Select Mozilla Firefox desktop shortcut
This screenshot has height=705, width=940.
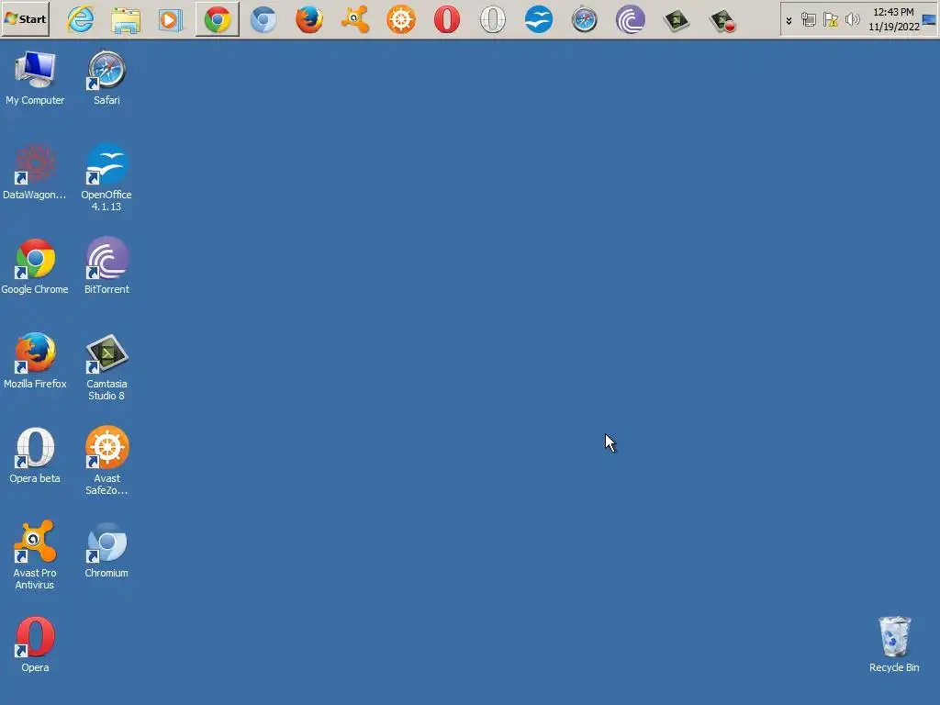[x=35, y=361]
